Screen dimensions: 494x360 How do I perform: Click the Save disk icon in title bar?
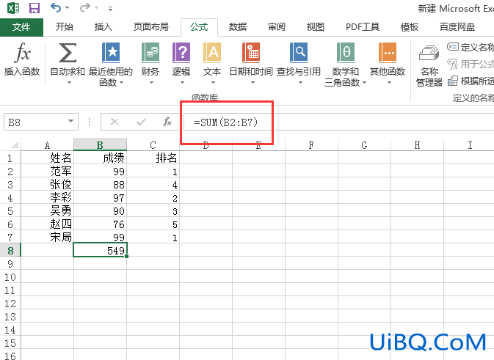(x=34, y=8)
